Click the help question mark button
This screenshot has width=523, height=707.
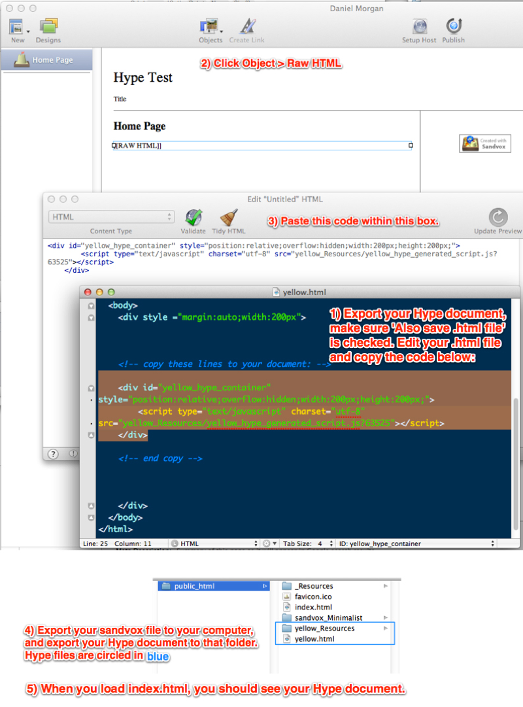(x=53, y=454)
